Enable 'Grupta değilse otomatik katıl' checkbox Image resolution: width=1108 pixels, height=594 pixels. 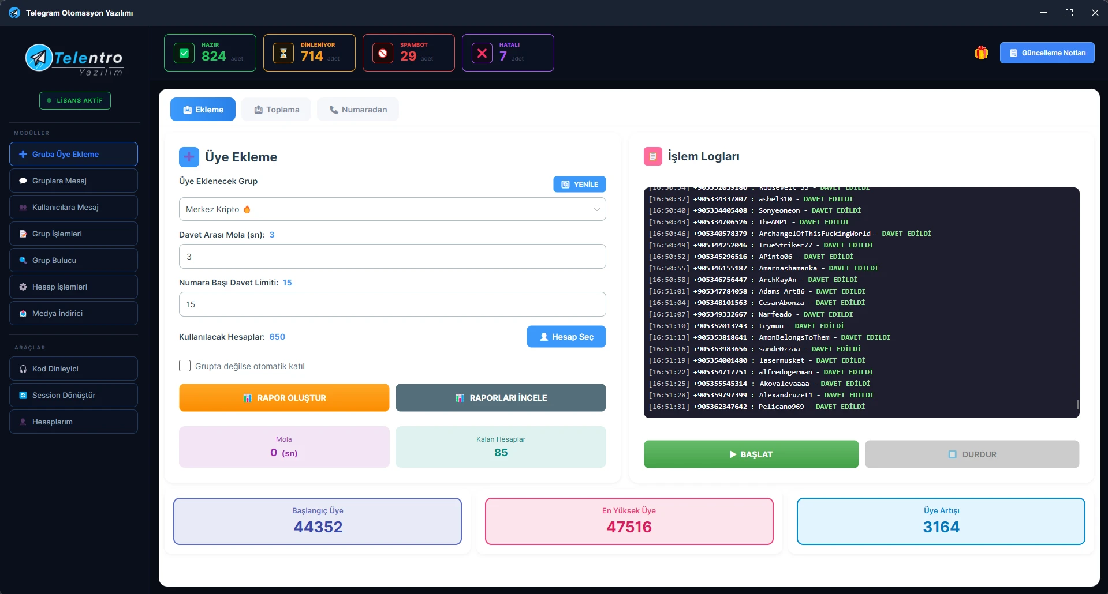pos(185,366)
